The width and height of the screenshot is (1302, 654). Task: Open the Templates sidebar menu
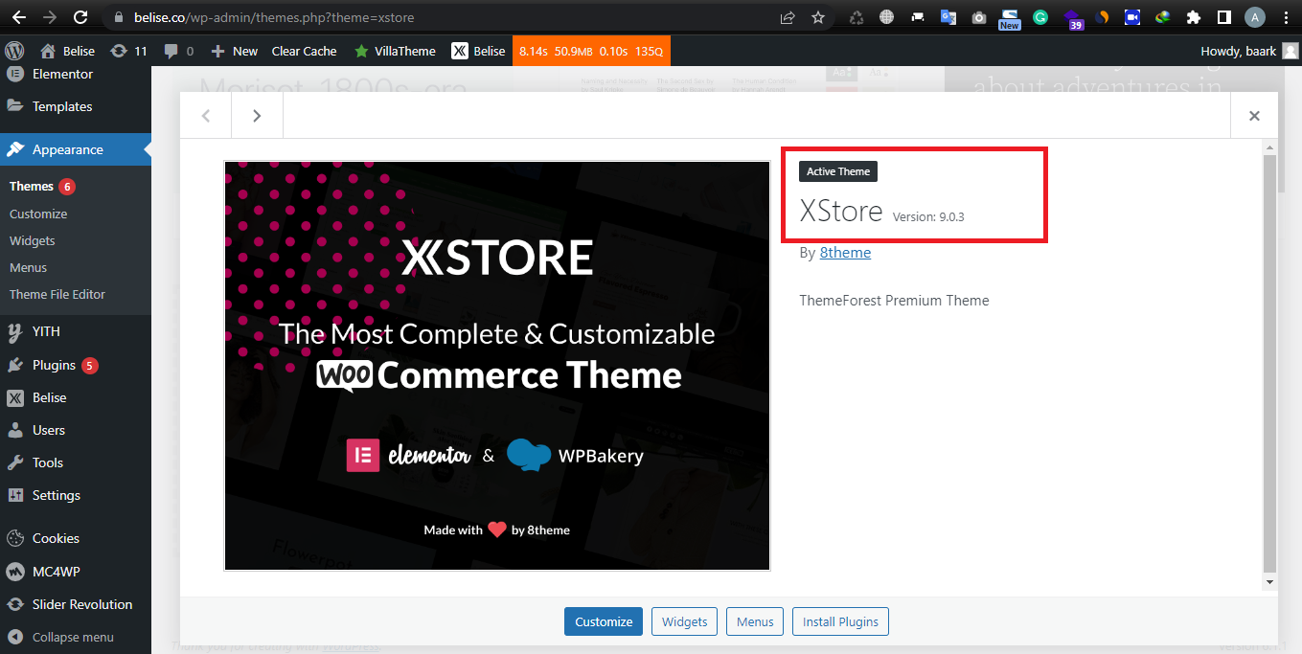click(76, 106)
